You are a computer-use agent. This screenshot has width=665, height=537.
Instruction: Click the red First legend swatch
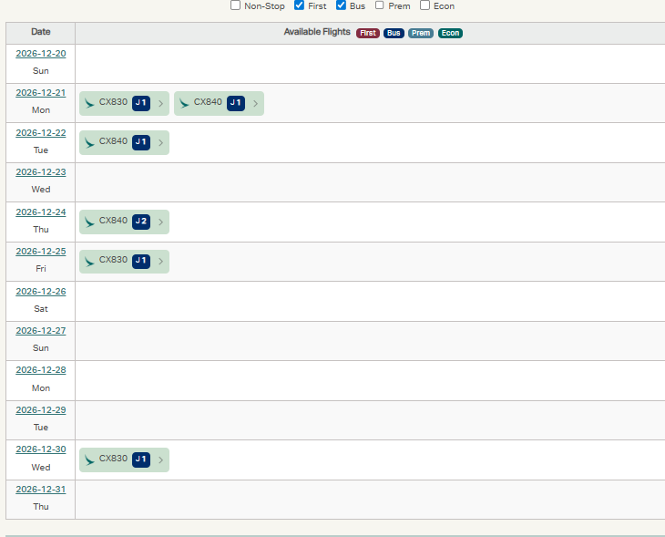point(368,33)
